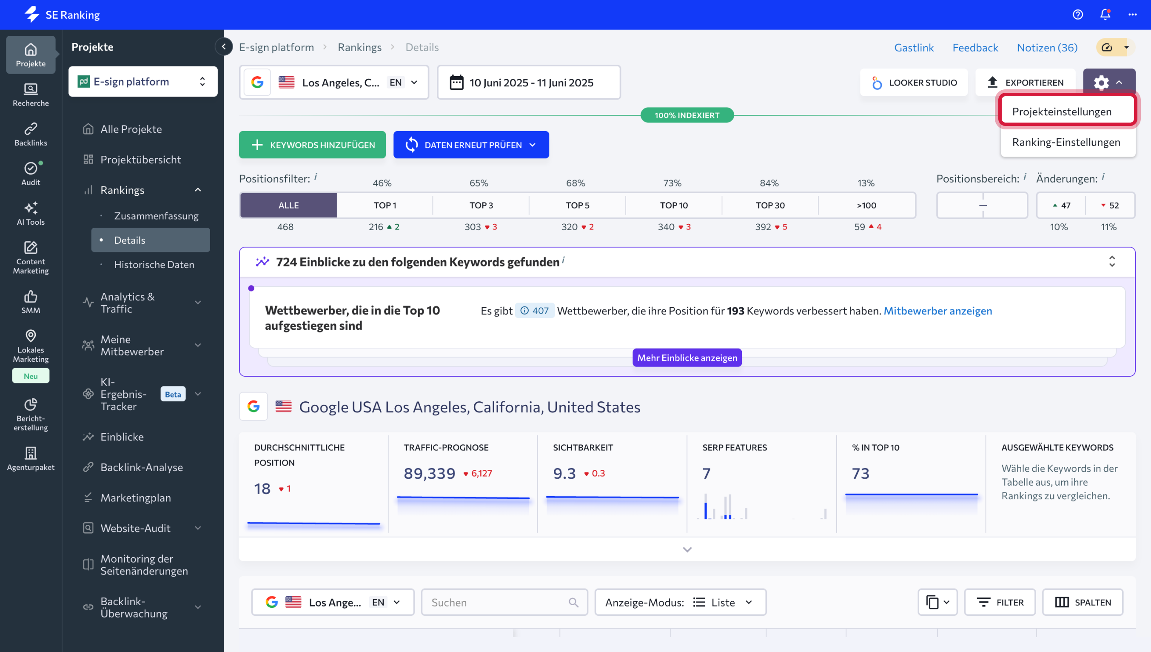Open notifications bell icon

1105,15
